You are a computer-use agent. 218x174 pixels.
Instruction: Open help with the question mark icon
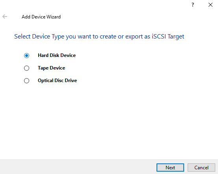pyautogui.click(x=193, y=5)
